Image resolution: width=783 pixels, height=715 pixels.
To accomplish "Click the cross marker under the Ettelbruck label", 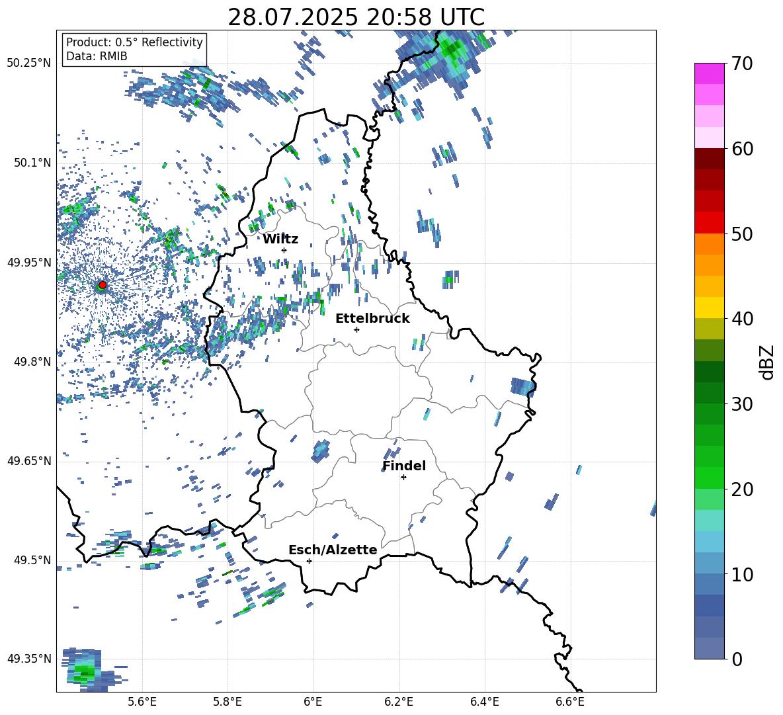I will click(356, 329).
